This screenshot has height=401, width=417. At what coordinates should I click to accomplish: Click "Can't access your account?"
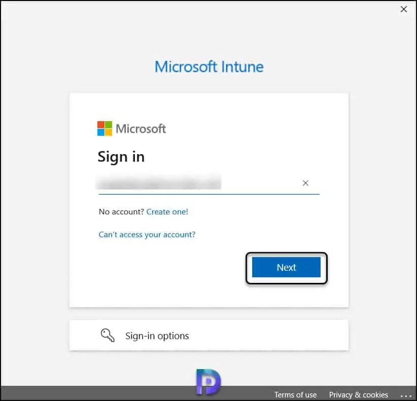(147, 234)
